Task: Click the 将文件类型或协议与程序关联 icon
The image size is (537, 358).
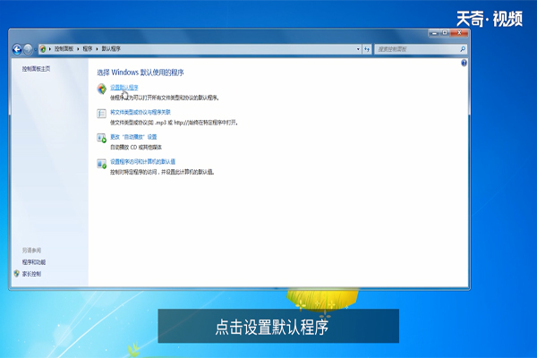Action: [x=102, y=114]
